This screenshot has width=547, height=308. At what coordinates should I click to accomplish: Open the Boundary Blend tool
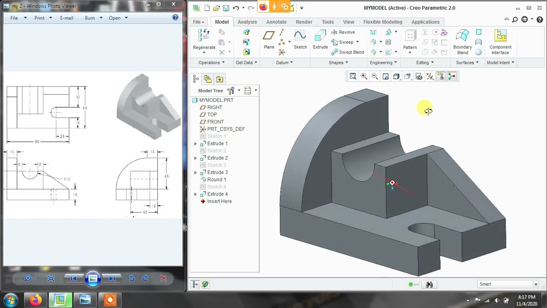tap(462, 42)
